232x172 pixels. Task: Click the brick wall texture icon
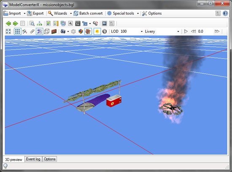coord(54,31)
